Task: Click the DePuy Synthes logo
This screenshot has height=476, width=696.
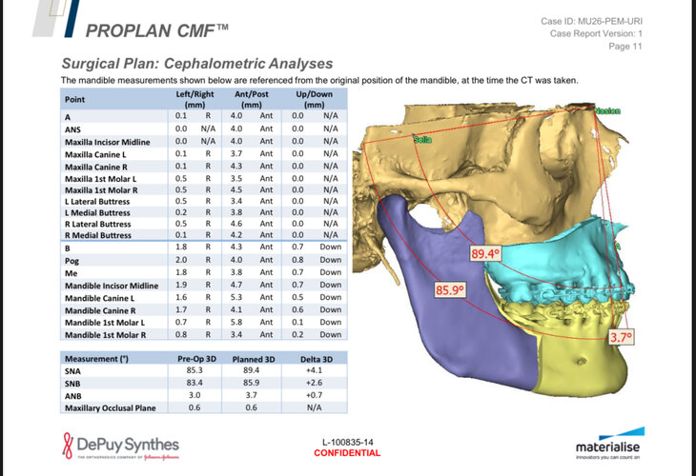Action: [x=121, y=446]
